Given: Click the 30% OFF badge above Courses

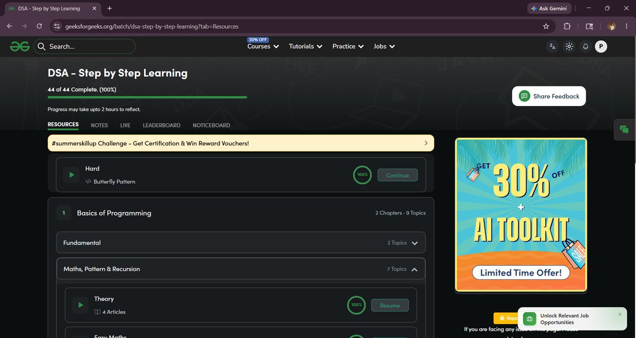Looking at the screenshot, I should pos(258,40).
